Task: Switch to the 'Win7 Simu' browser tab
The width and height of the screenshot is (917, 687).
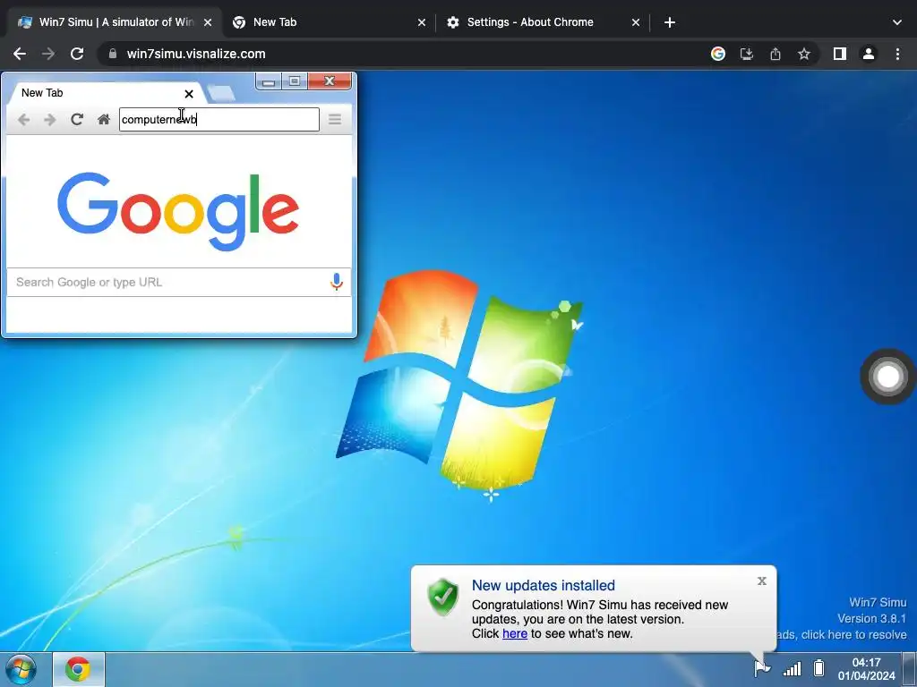Action: (115, 22)
